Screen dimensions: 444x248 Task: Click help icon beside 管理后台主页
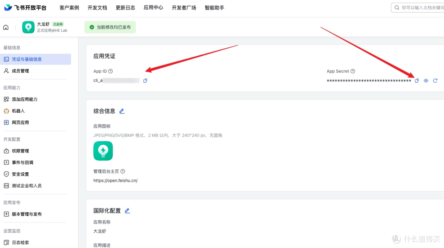(x=123, y=171)
